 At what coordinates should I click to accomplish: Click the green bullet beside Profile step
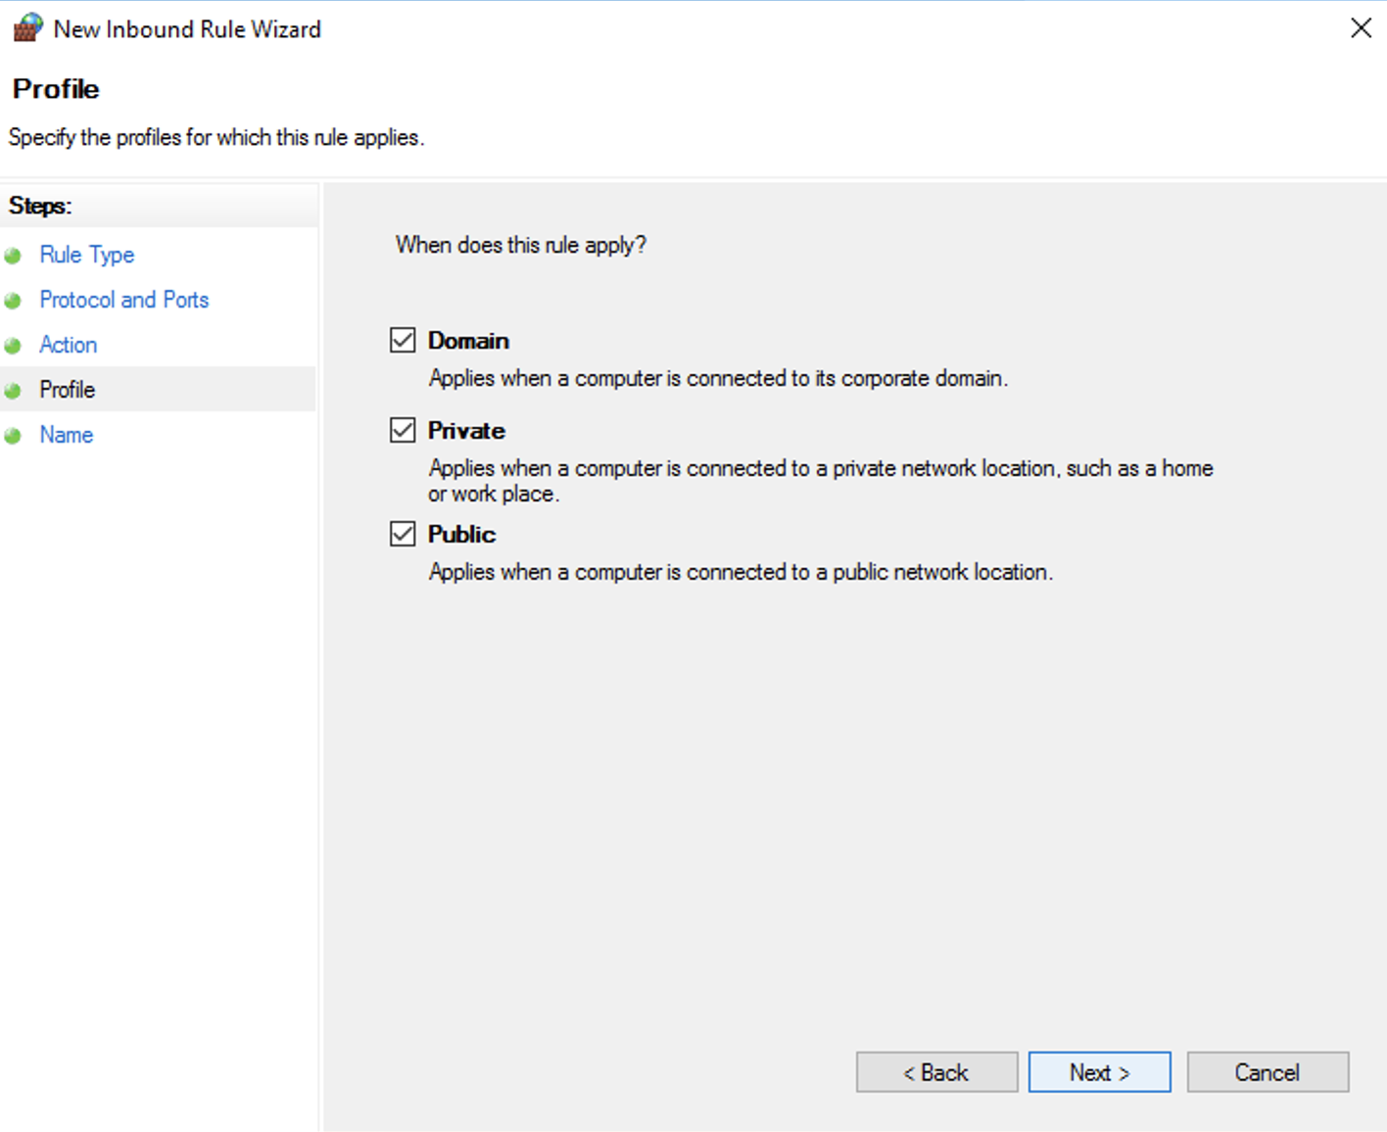click(x=13, y=392)
